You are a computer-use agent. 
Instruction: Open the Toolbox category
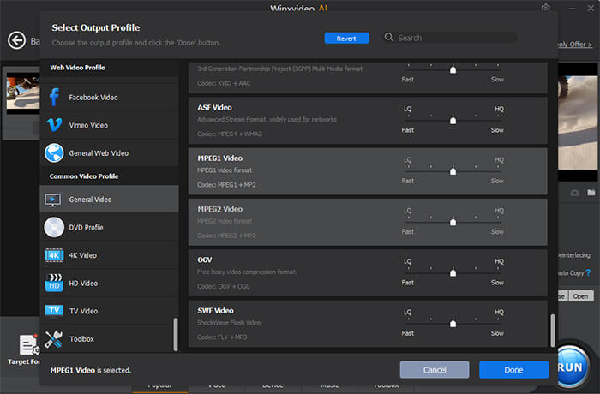point(109,339)
